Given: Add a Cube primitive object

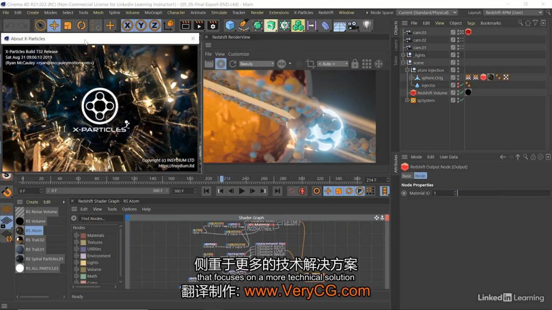Looking at the screenshot, I should 230,25.
